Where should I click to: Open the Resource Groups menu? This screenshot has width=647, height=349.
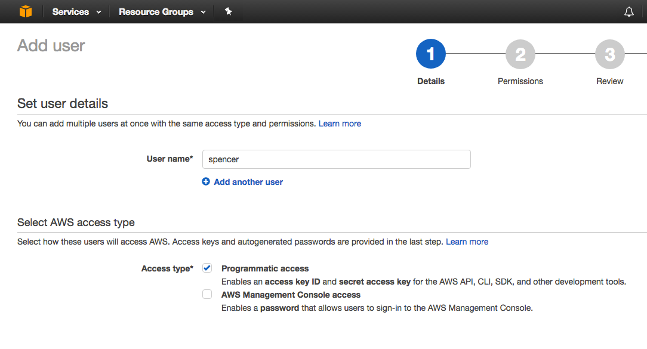[156, 12]
